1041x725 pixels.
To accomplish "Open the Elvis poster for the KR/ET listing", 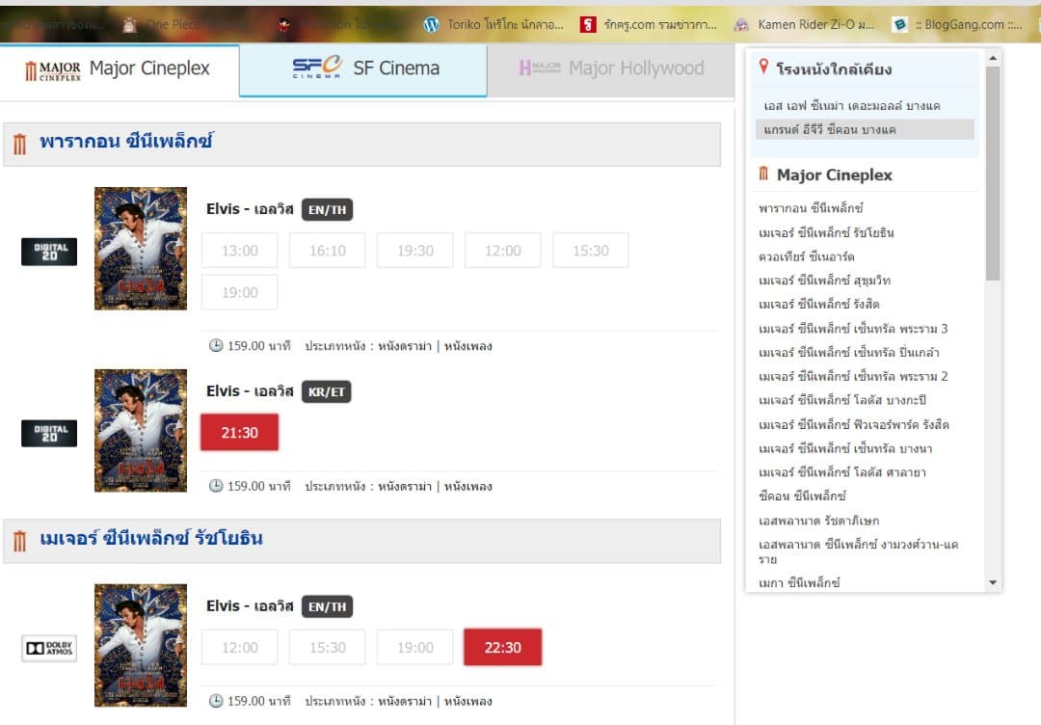I will (x=141, y=430).
